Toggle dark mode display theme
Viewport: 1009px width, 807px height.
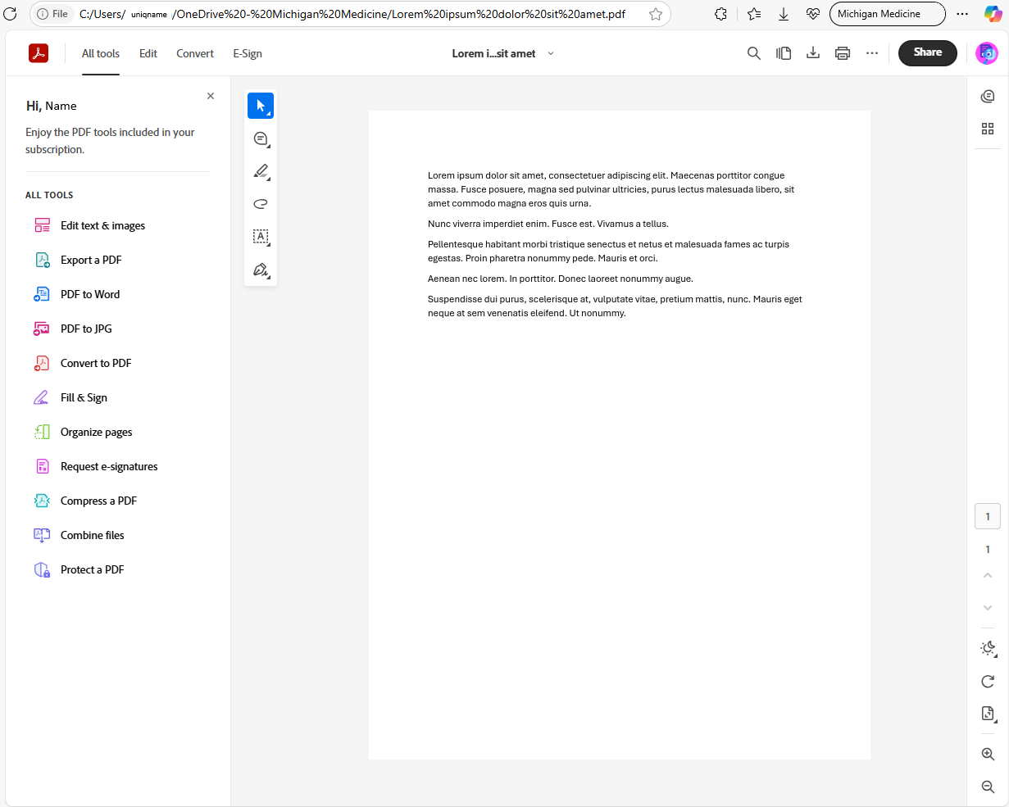pyautogui.click(x=988, y=648)
